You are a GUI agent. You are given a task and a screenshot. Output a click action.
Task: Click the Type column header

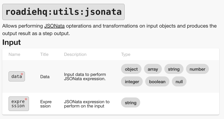126,54
